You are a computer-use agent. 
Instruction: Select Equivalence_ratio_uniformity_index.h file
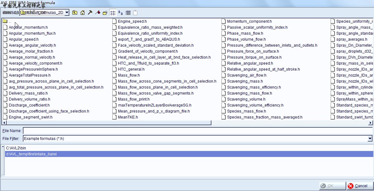(147, 33)
